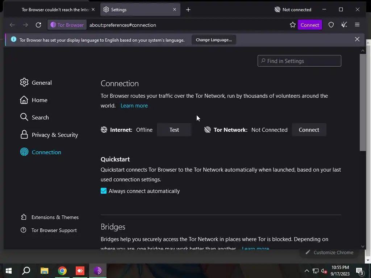Click Customize Chrome in background window
The image size is (371, 278).
[x=330, y=252]
